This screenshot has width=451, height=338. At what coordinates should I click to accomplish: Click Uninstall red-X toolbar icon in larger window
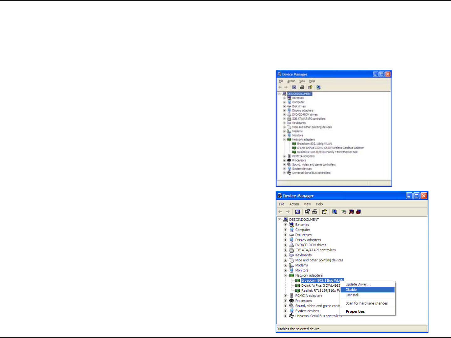[351, 212]
